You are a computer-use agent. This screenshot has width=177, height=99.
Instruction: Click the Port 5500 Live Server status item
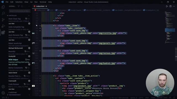tap(162, 98)
